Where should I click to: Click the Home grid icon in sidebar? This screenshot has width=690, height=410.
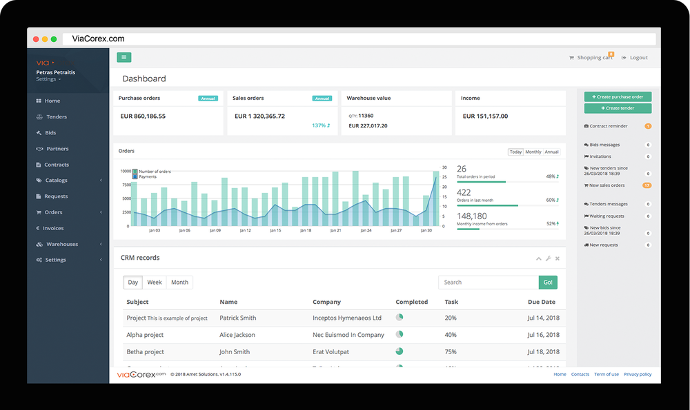tap(39, 101)
